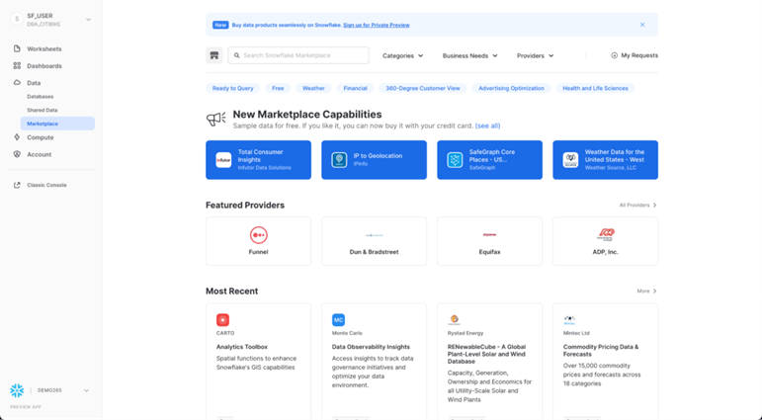Click the Compute icon in the sidebar
The height and width of the screenshot is (420, 762).
point(17,137)
